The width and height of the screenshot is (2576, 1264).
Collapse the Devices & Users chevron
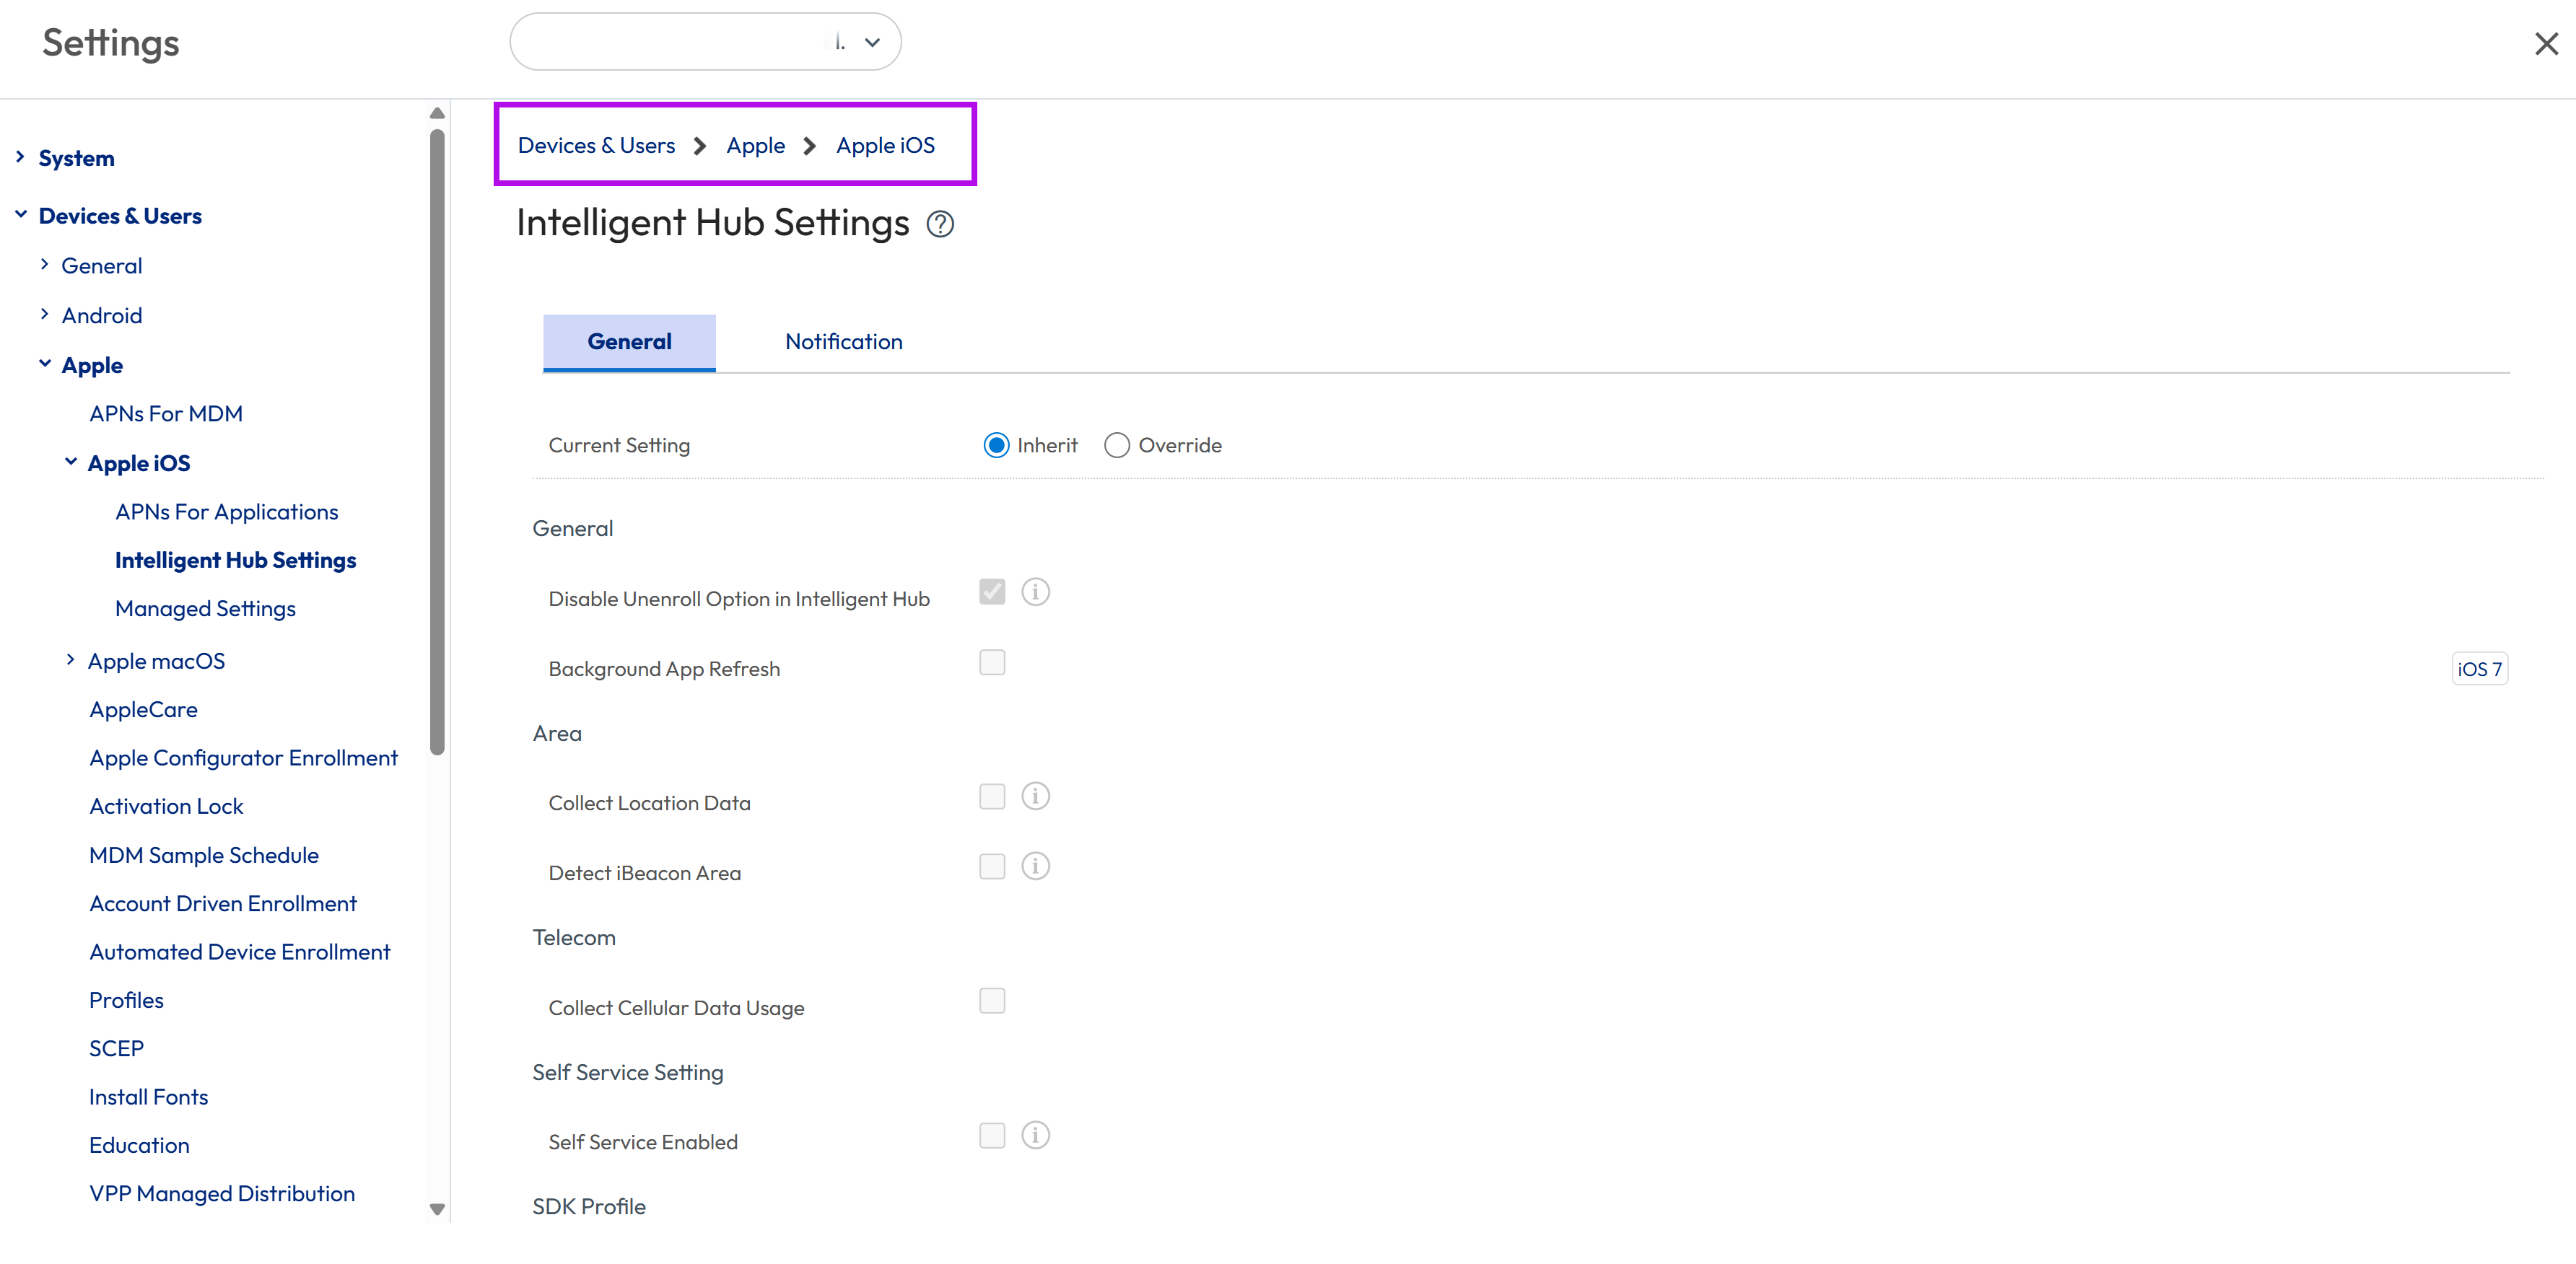tap(20, 215)
